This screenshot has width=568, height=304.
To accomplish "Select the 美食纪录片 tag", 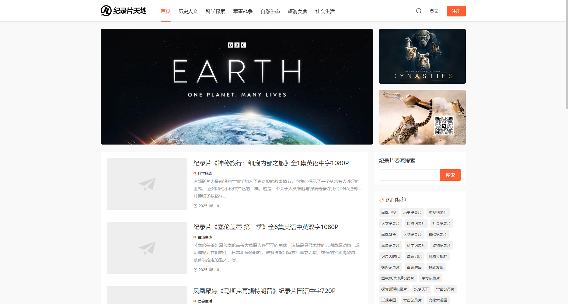I will click(x=430, y=278).
